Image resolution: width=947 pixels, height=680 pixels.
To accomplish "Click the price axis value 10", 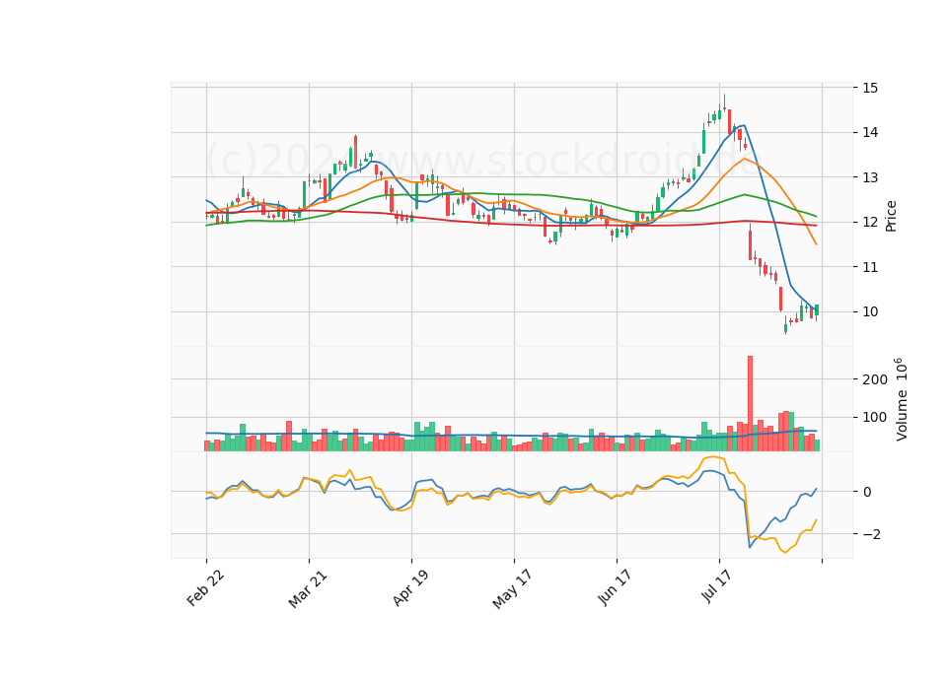I will click(870, 312).
